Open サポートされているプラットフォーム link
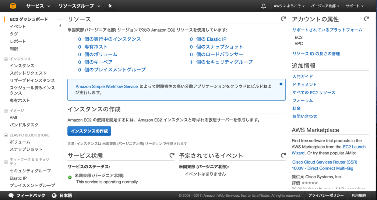Screen dimensions: 377x200 pos(327,30)
